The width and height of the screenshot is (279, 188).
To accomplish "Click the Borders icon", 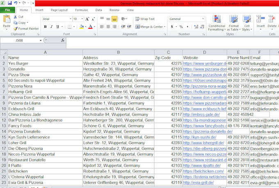I will (x=70, y=27).
